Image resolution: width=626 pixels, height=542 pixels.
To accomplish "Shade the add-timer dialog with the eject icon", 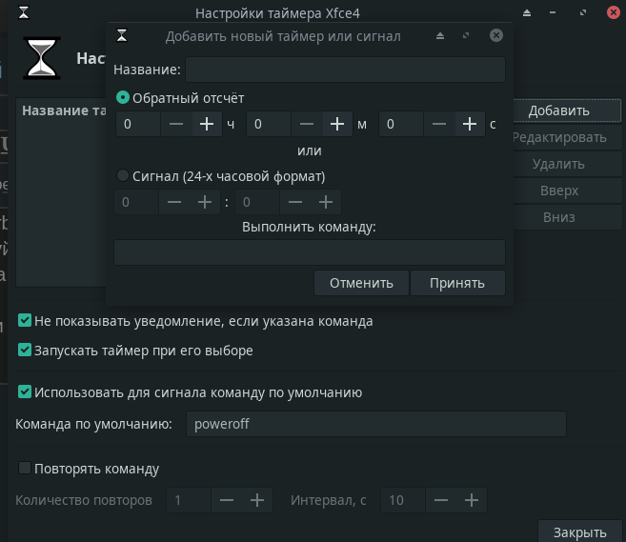I will [440, 35].
